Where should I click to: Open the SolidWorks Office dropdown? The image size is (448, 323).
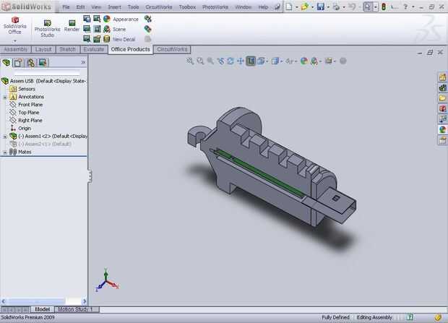click(x=15, y=41)
